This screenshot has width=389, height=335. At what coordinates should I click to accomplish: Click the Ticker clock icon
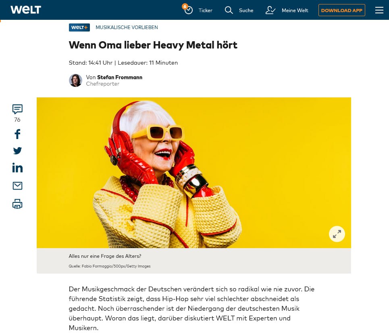(188, 10)
